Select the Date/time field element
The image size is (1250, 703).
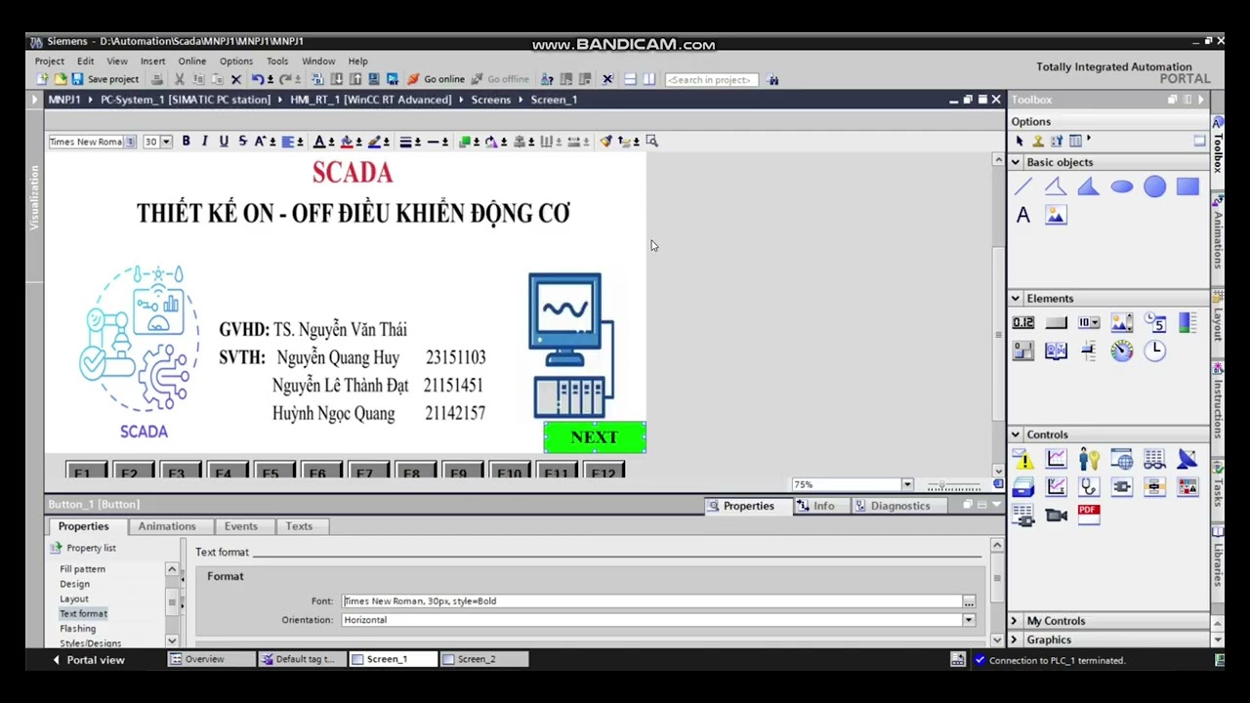coord(1154,323)
